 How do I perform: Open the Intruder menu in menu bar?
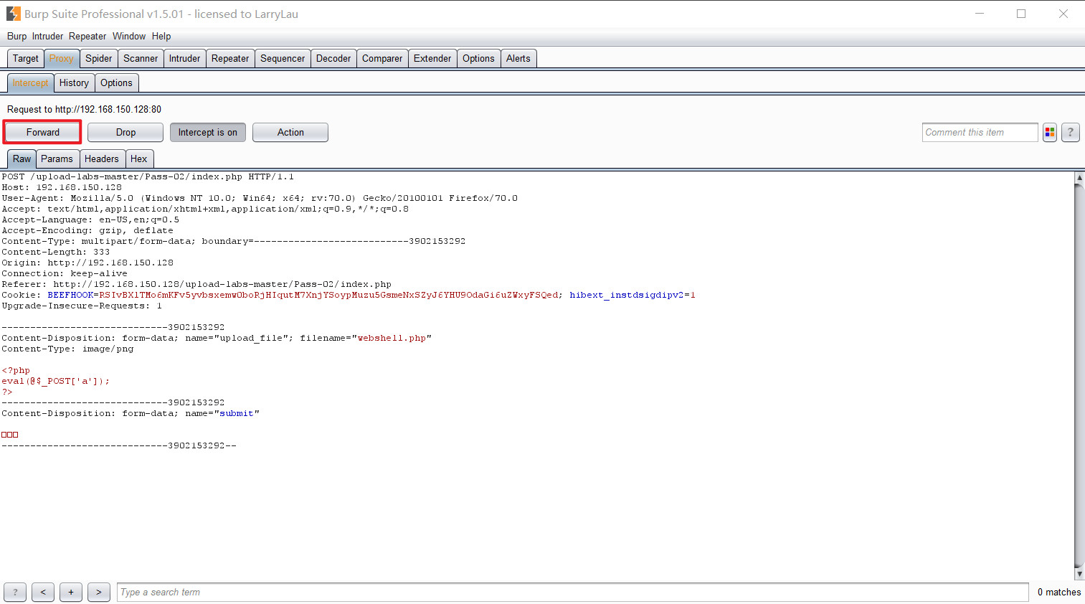(x=48, y=37)
